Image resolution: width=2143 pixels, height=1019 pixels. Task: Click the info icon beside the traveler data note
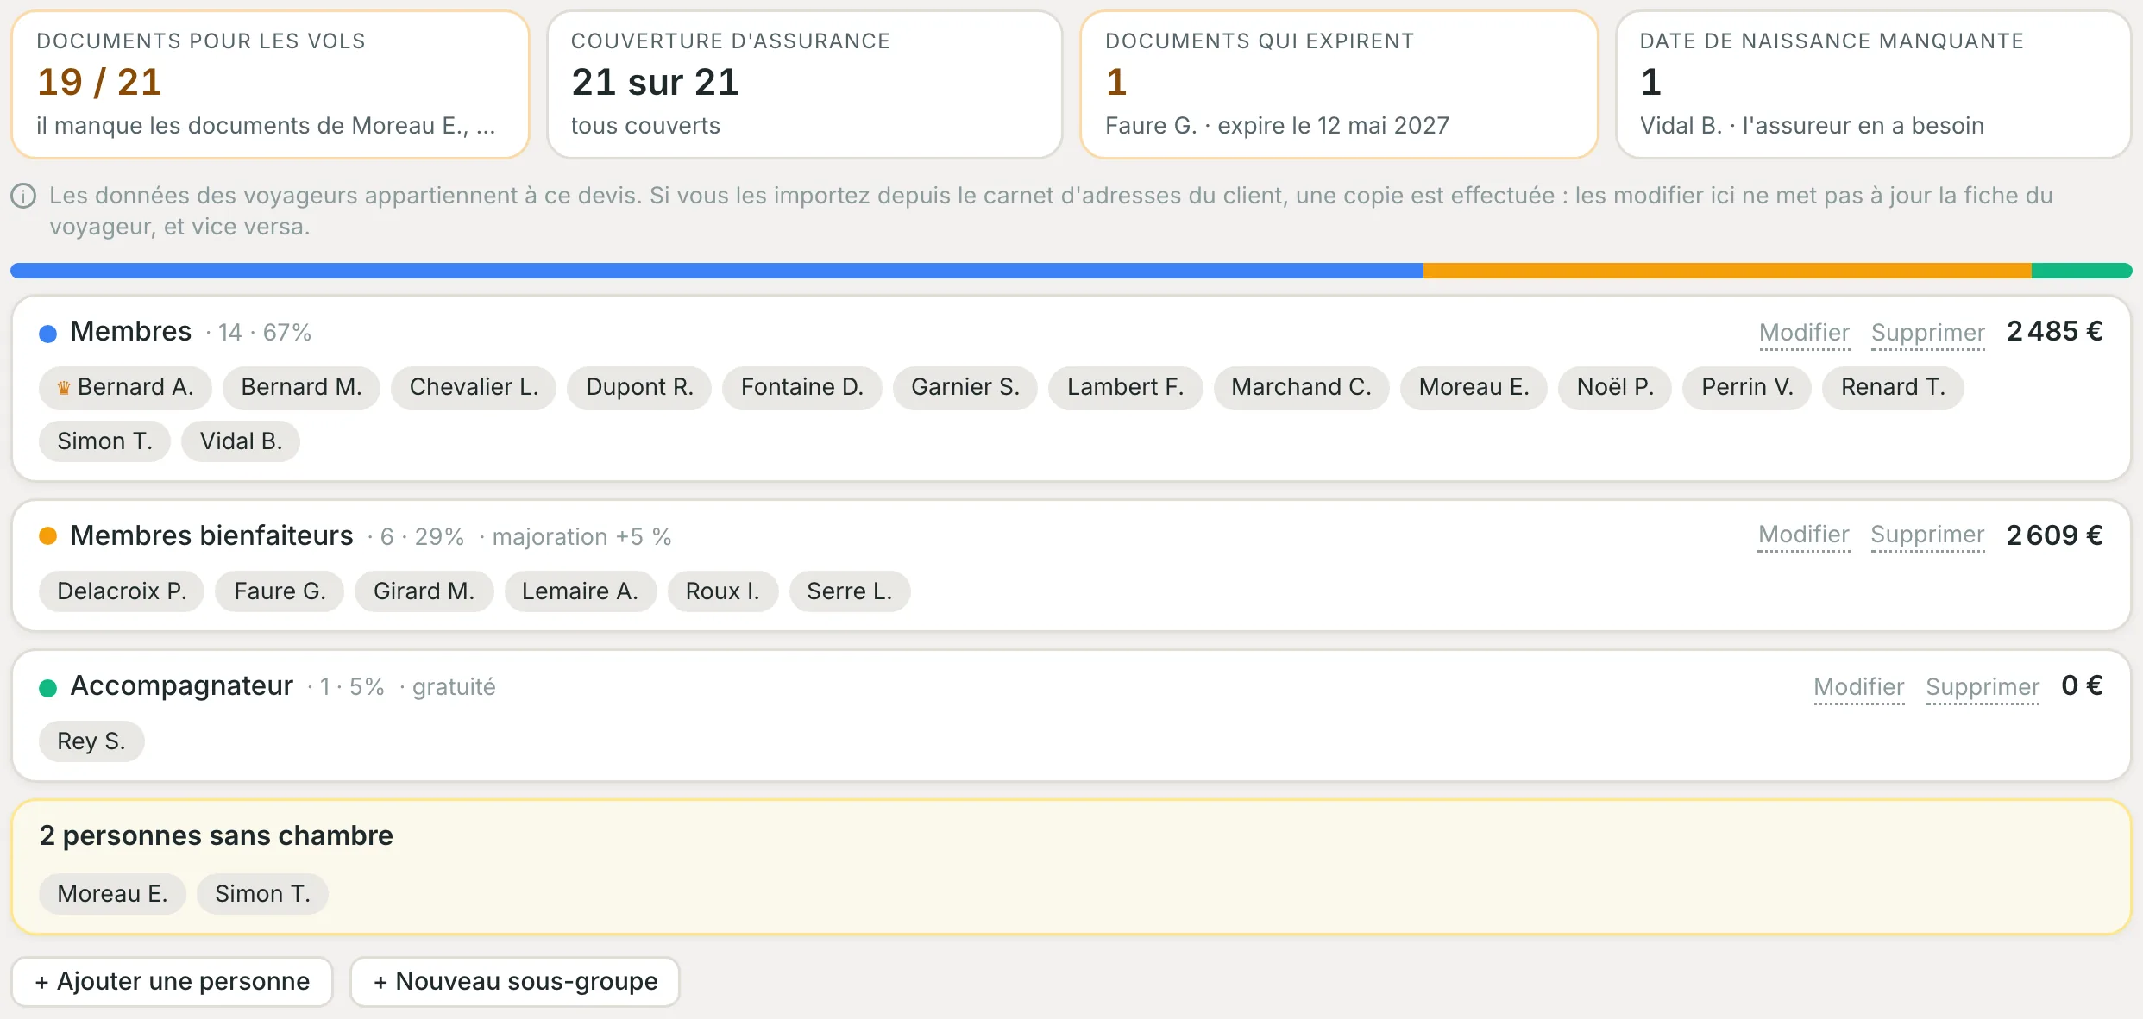(23, 197)
